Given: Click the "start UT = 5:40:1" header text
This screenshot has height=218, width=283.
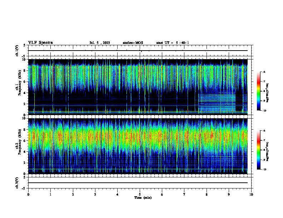Looking at the screenshot, I should [x=173, y=43].
